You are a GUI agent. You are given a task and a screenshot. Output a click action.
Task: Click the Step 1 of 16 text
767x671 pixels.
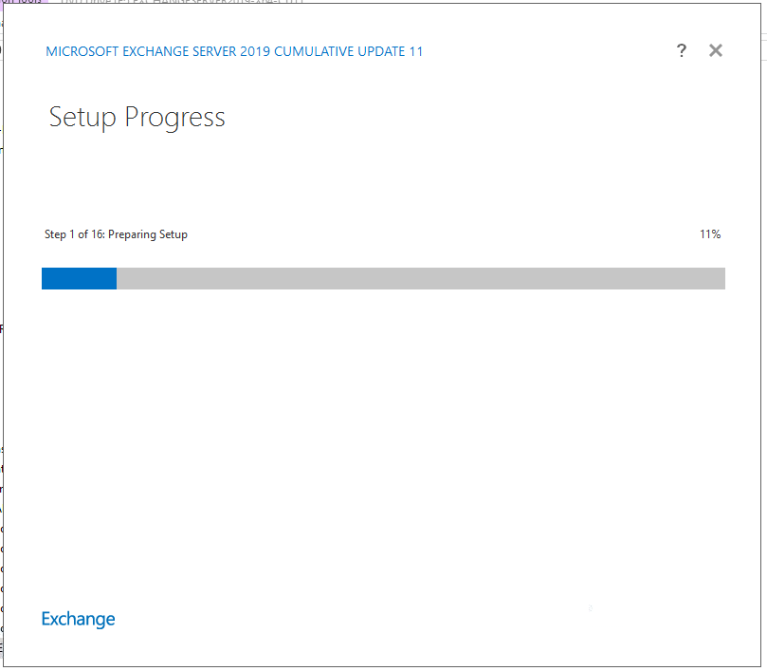click(x=74, y=234)
